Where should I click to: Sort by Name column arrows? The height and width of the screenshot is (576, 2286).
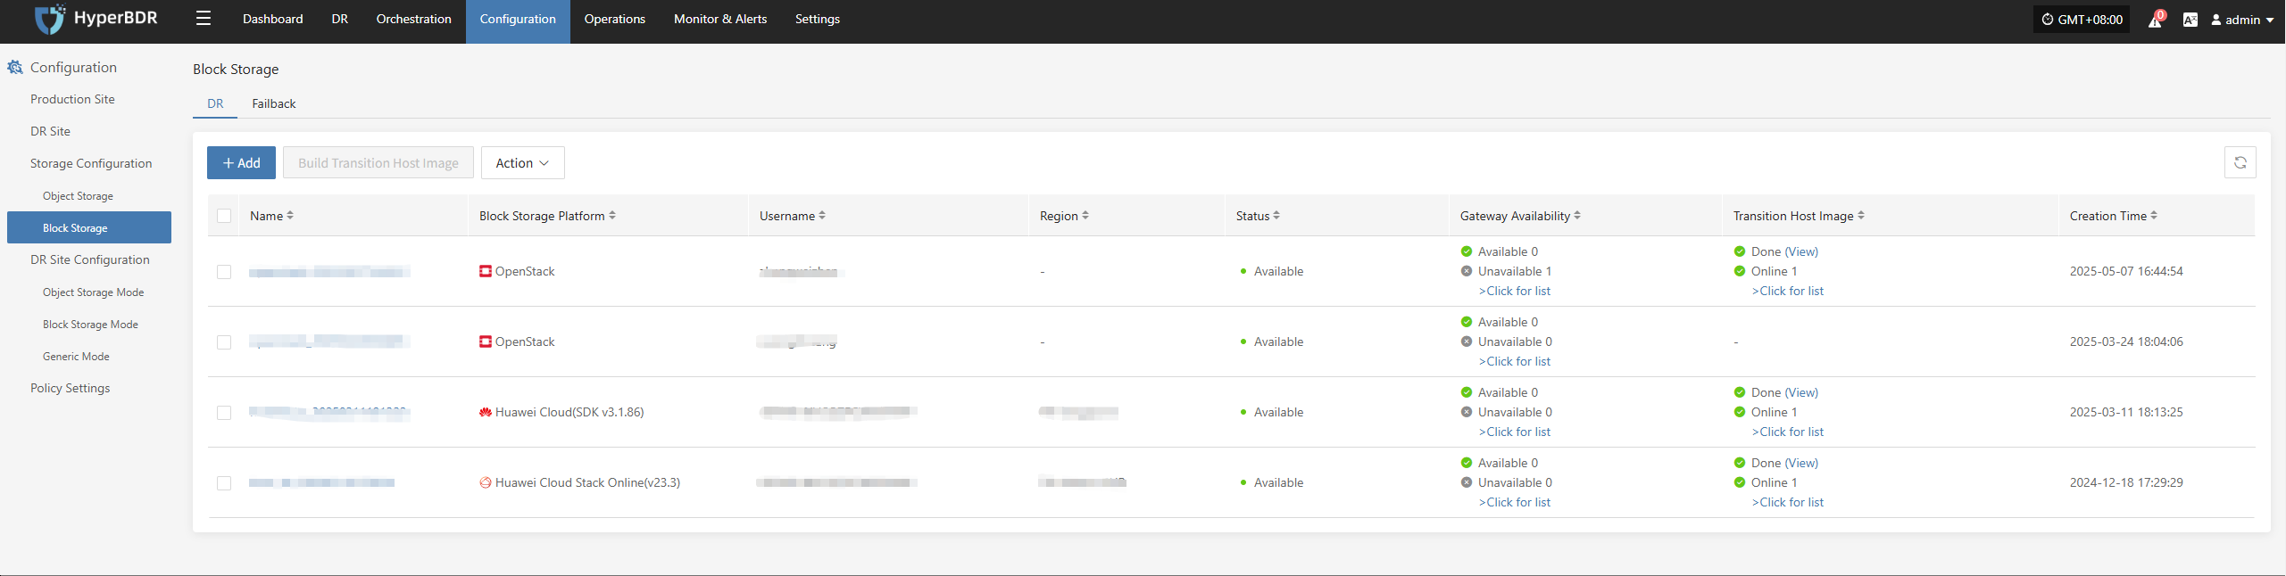290,216
